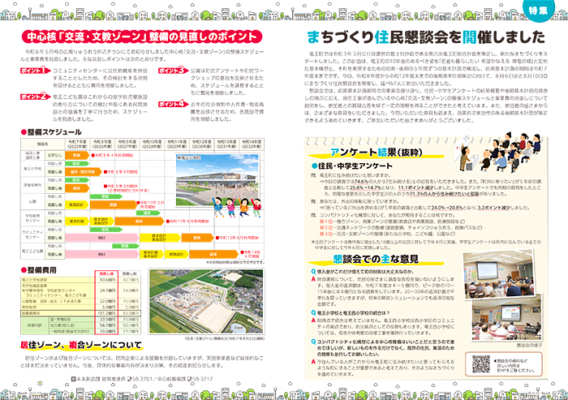Image resolution: width=568 pixels, height=400 pixels.
Task: Click the question 借入金がこれだけ増えて町の財政は大丈夫なのか
Action: click(365, 271)
